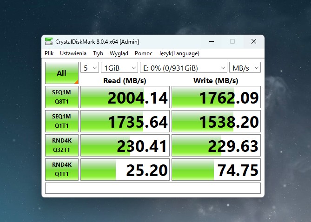
Task: Open the Tryb menu
Action: 98,53
